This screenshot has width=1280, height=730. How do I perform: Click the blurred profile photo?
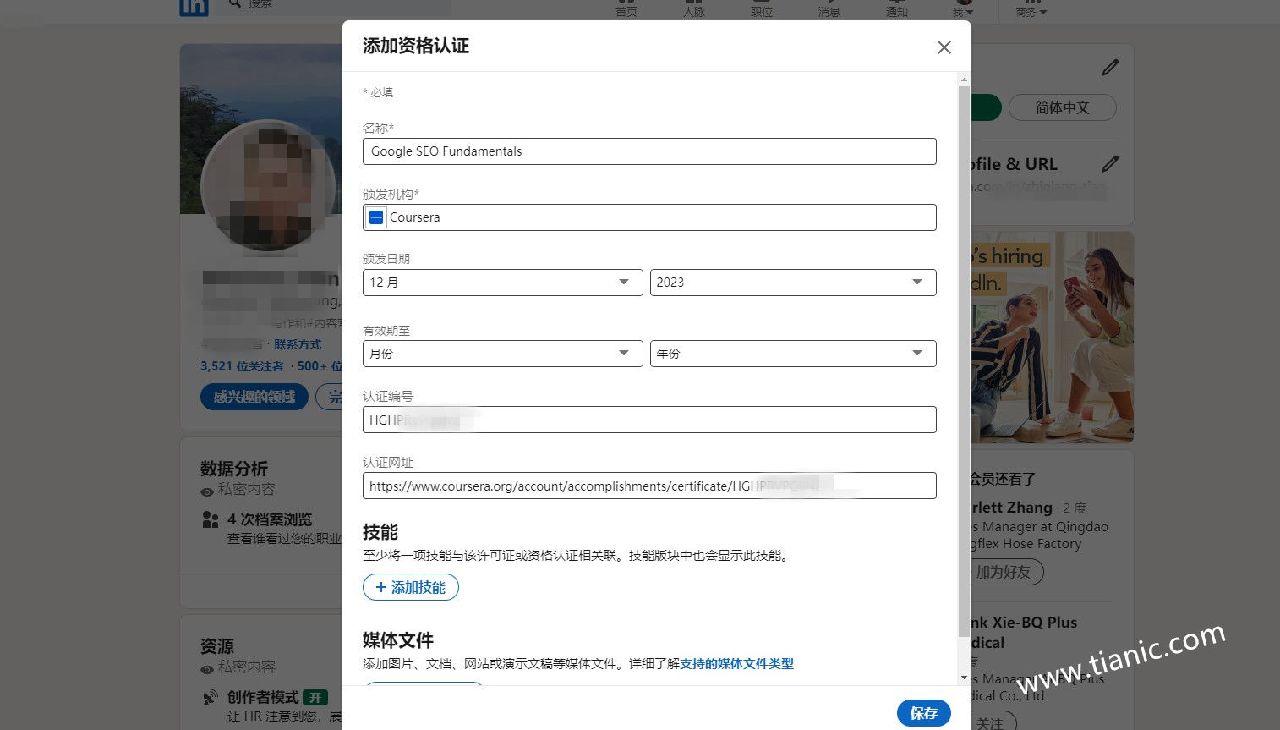point(269,186)
